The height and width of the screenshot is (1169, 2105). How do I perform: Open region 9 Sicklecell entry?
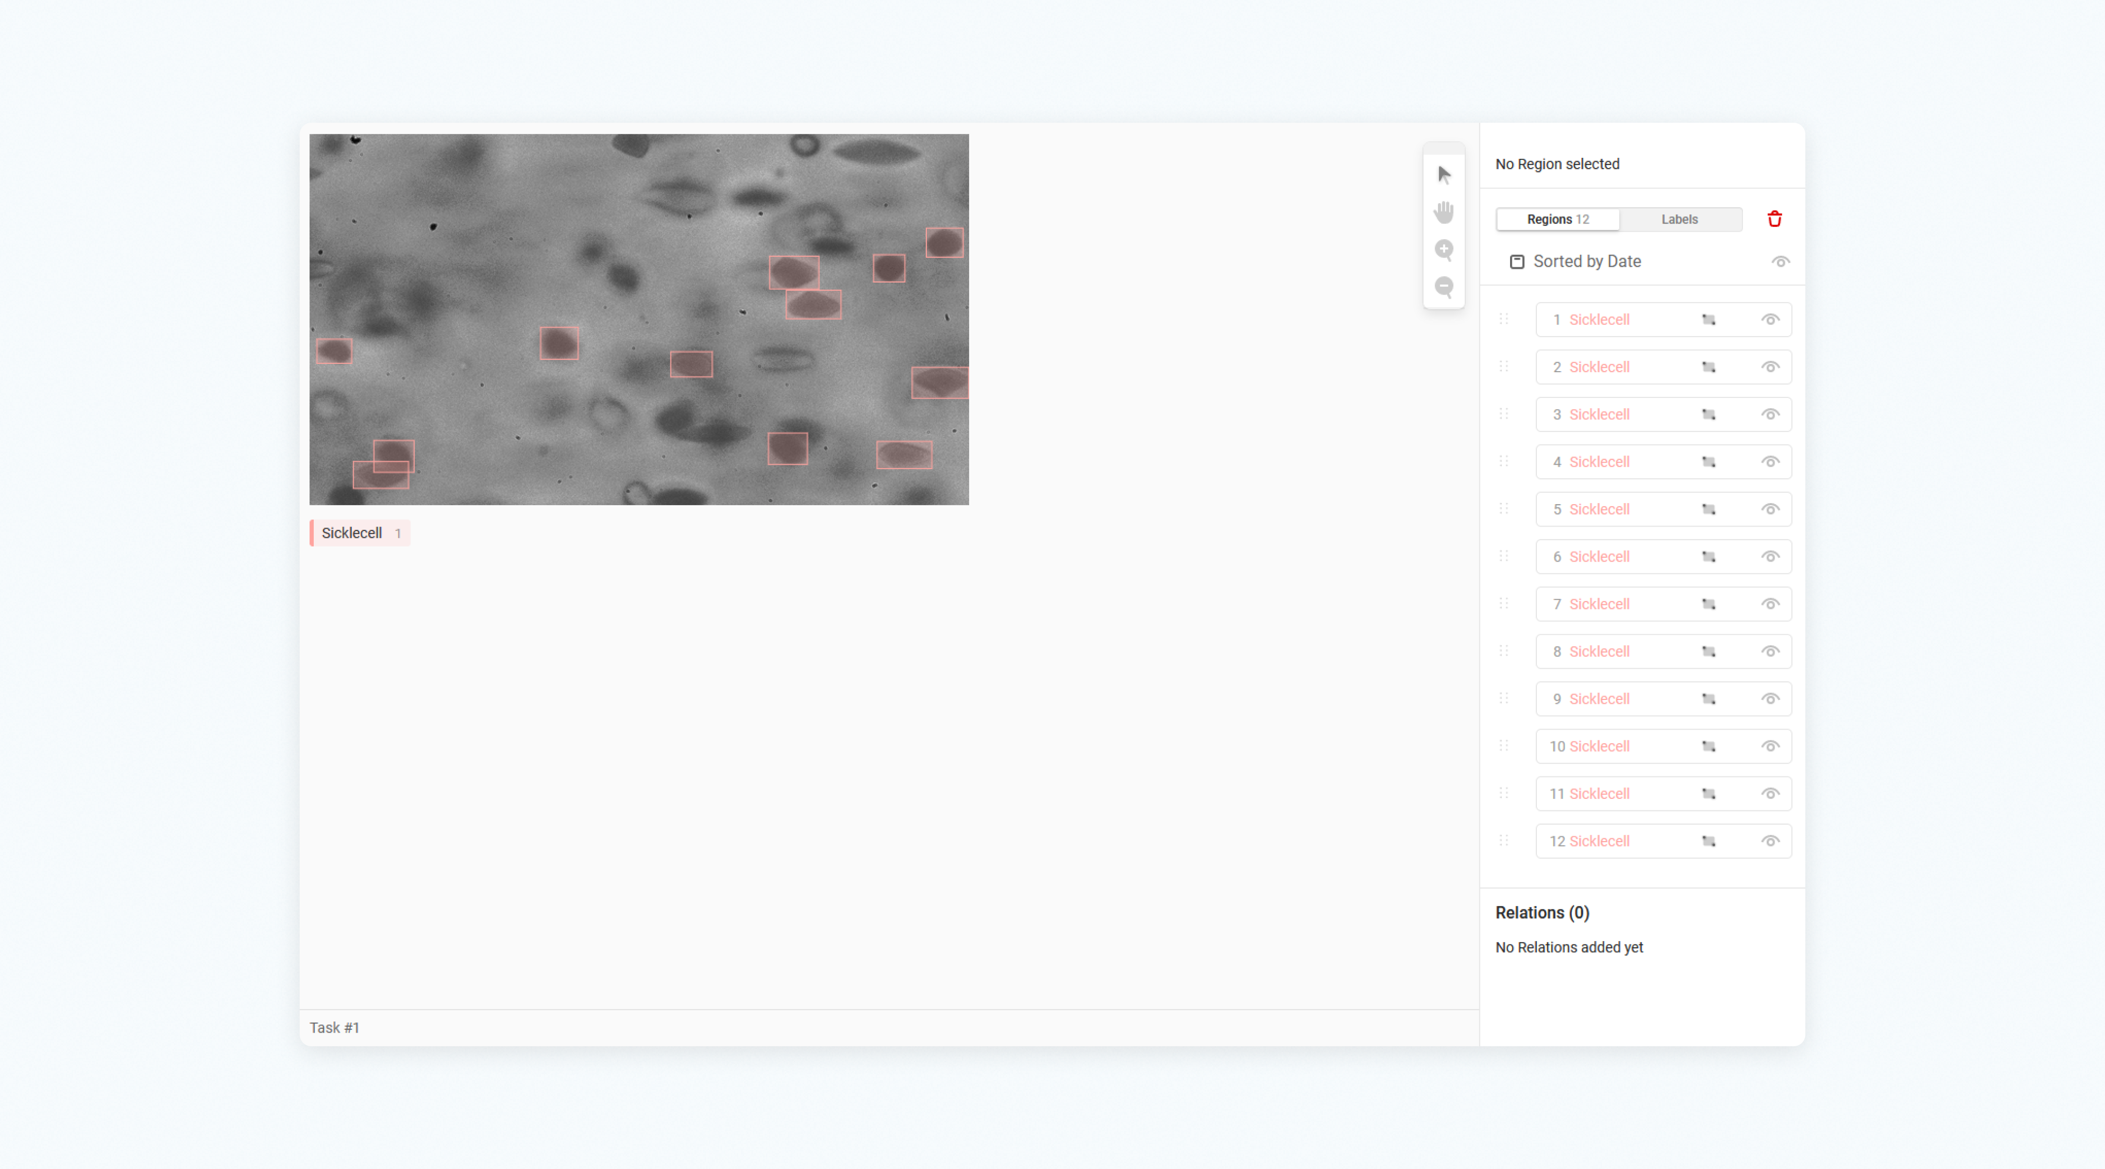[1598, 698]
